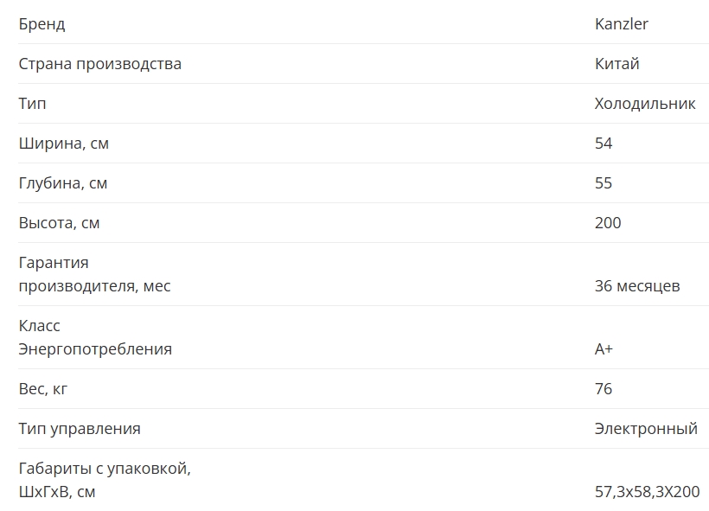This screenshot has height=511, width=709.
Task: Select the energy class value "A+"
Action: coord(604,349)
